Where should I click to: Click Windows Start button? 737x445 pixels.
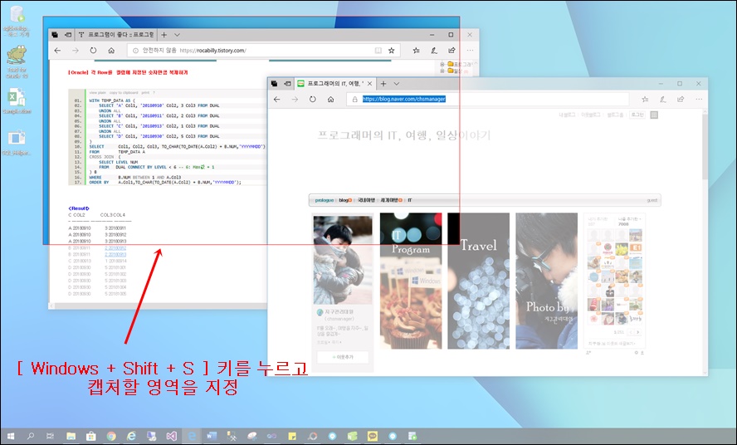pos(11,436)
